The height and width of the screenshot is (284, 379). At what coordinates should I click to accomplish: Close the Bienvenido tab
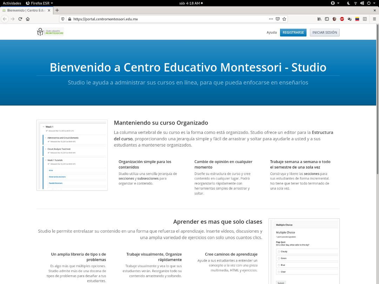tap(49, 11)
